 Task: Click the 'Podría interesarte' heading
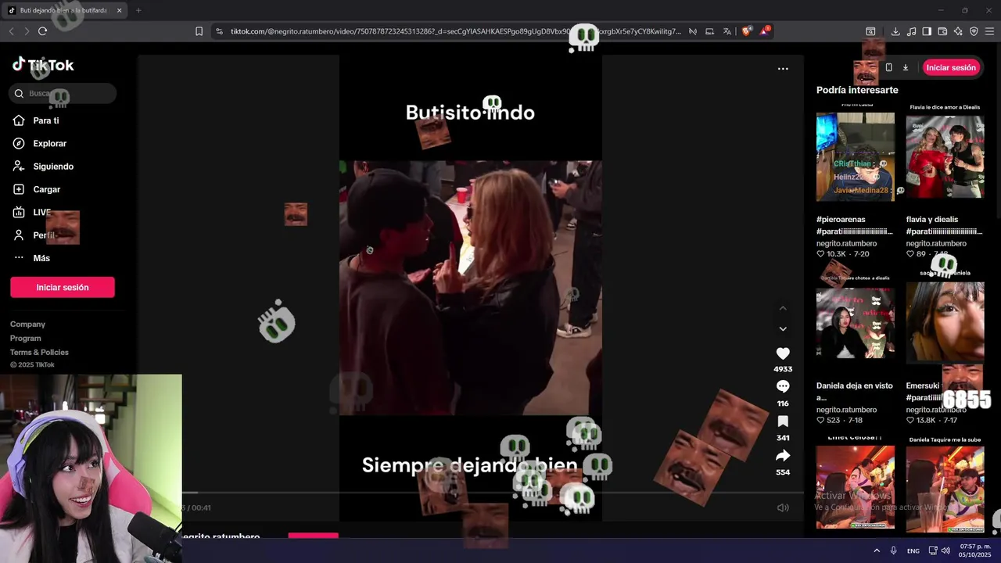(857, 90)
